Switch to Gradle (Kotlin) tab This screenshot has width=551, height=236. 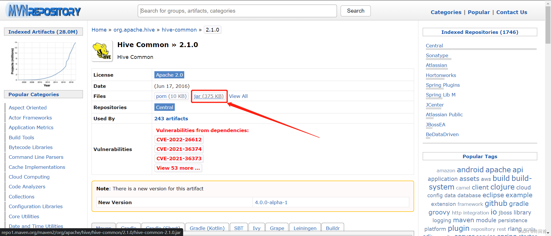pos(207,227)
